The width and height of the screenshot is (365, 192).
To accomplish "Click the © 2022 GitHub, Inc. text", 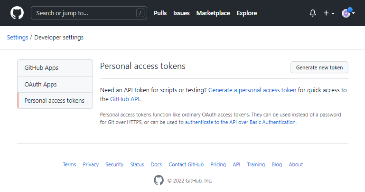I will (190, 181).
